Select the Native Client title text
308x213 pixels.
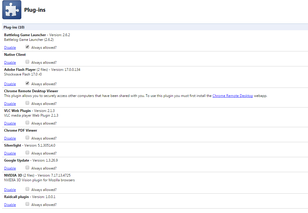15,55
